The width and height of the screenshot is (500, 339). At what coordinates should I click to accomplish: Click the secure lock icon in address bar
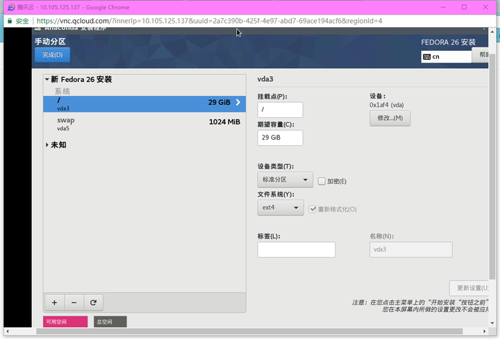10,21
